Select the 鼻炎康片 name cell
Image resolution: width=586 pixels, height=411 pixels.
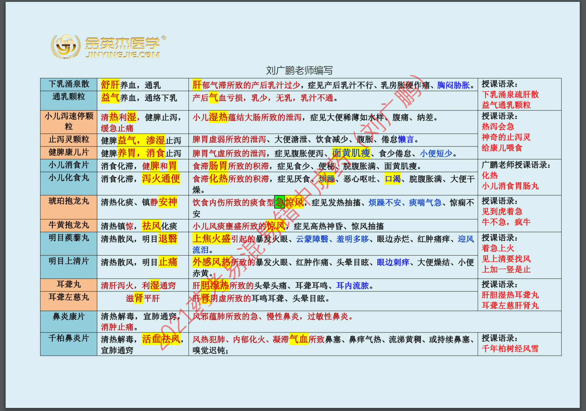tap(69, 322)
